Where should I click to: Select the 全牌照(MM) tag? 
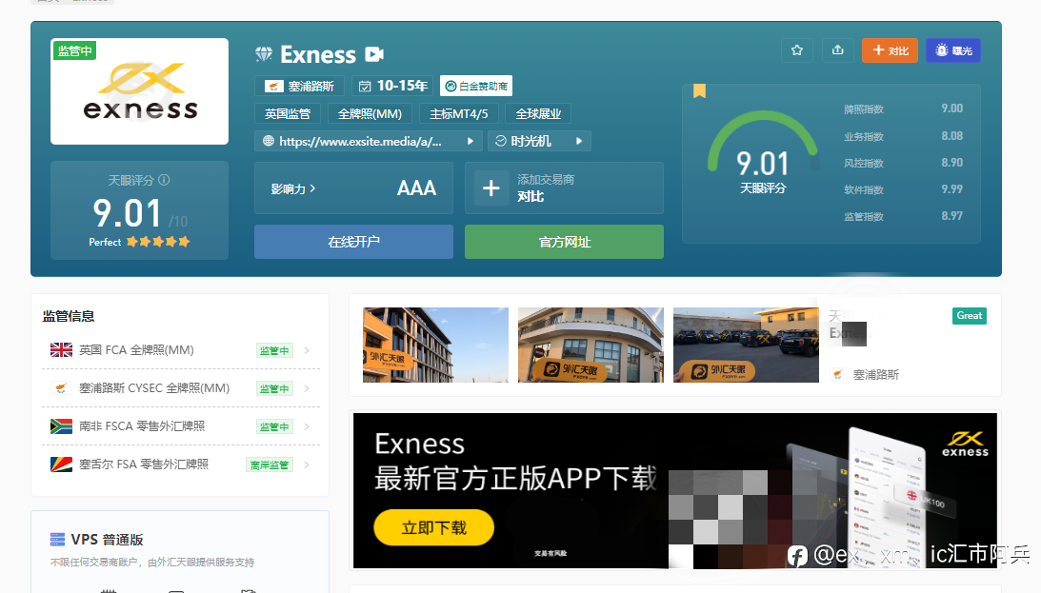point(370,113)
